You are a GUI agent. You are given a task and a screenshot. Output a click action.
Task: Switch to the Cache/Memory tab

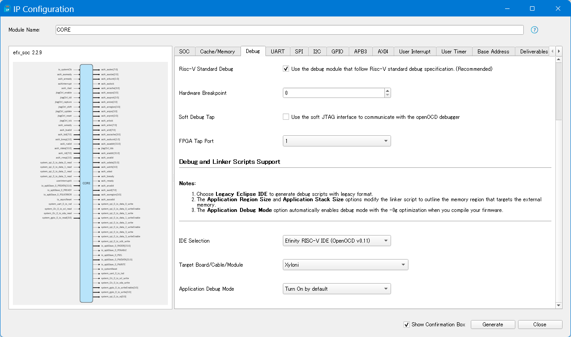pos(217,52)
